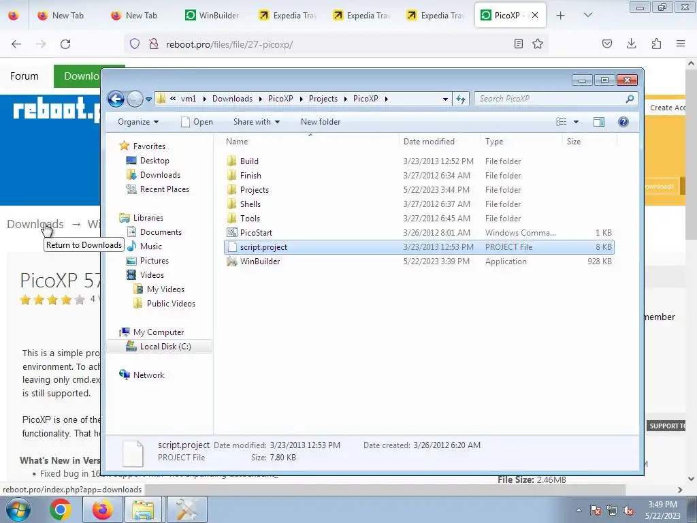
Task: Create a New folder
Action: [321, 122]
